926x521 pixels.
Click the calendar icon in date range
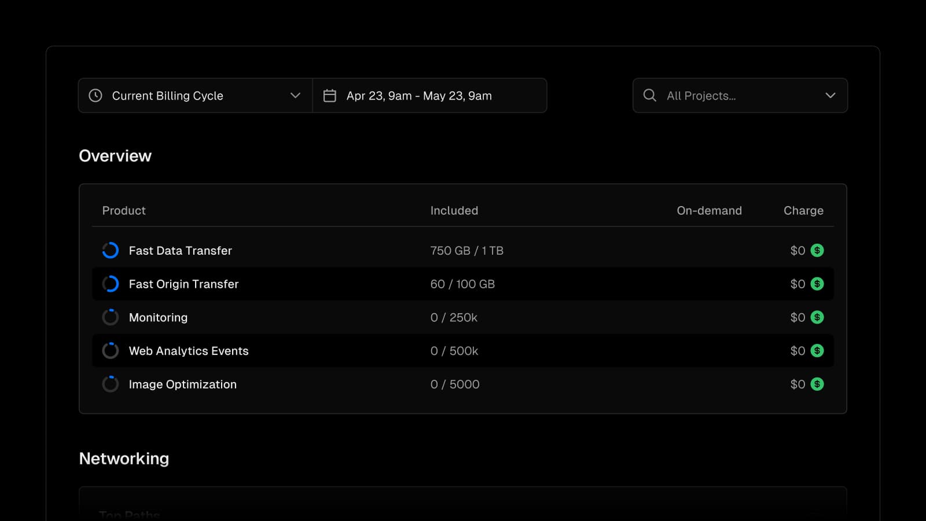pos(329,96)
